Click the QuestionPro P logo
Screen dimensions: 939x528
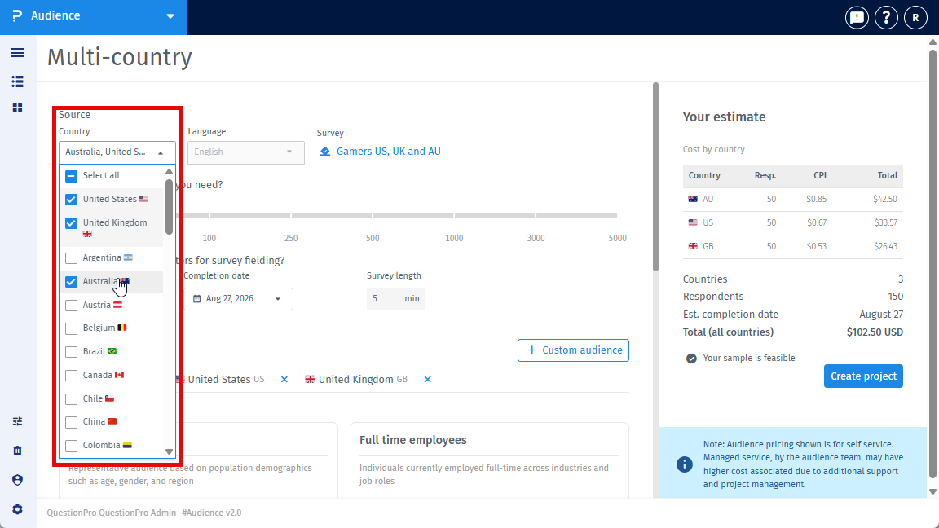[x=17, y=15]
